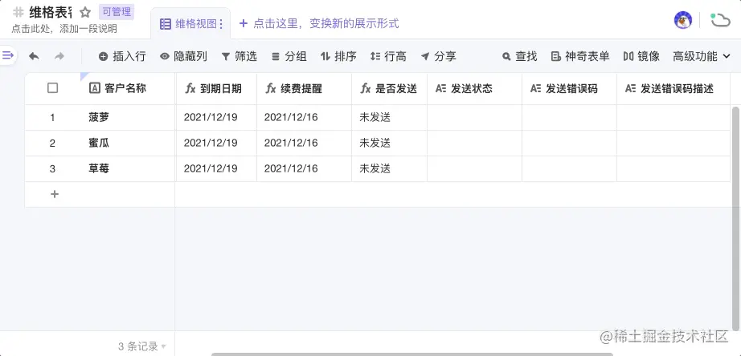Select the 发送错误码描述 column header
Image resolution: width=741 pixels, height=356 pixels.
pyautogui.click(x=673, y=88)
